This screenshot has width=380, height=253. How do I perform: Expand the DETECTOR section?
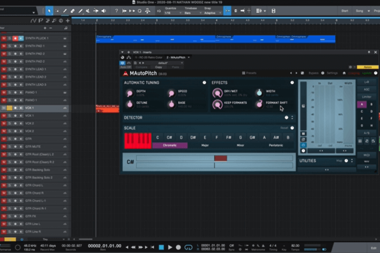292,118
